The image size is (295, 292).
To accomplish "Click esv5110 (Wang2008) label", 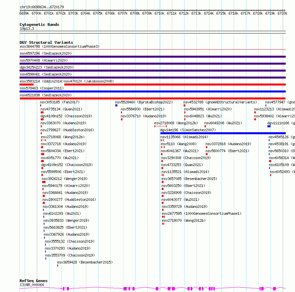I will [x=179, y=144].
